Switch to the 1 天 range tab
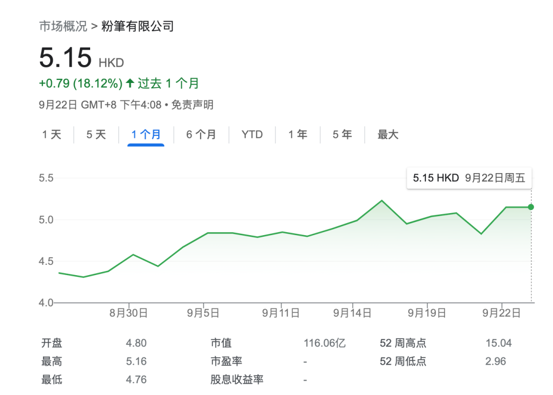Viewport: 553px width, 395px height. tap(52, 135)
